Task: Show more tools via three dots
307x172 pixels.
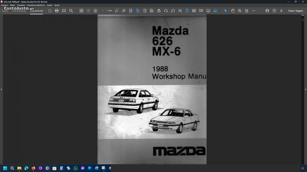Action: (x=254, y=11)
